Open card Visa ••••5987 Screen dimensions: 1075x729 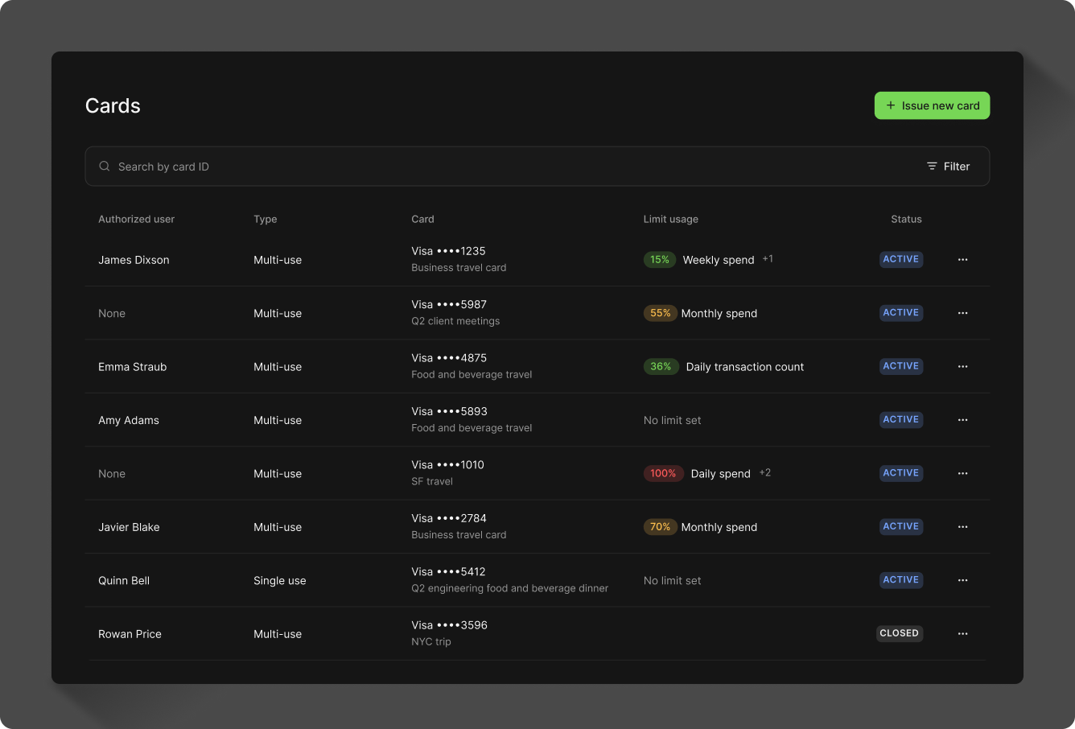tap(449, 304)
